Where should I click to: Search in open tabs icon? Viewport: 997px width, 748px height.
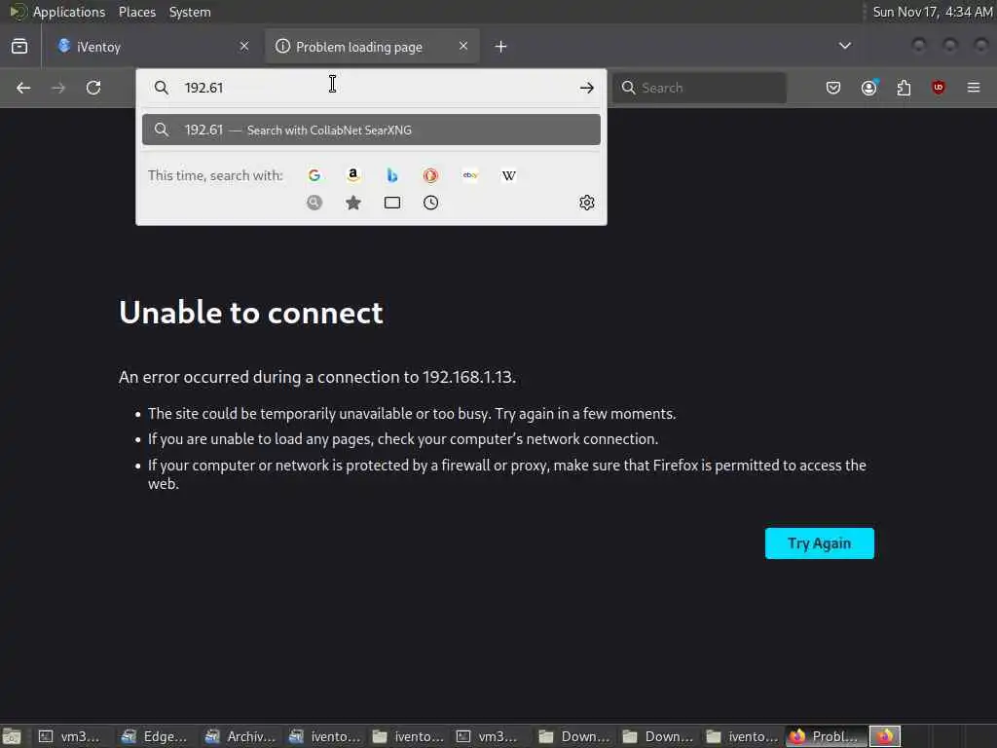point(392,203)
